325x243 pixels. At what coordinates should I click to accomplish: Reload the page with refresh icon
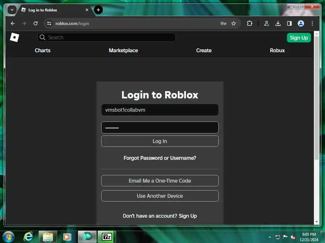click(36, 23)
